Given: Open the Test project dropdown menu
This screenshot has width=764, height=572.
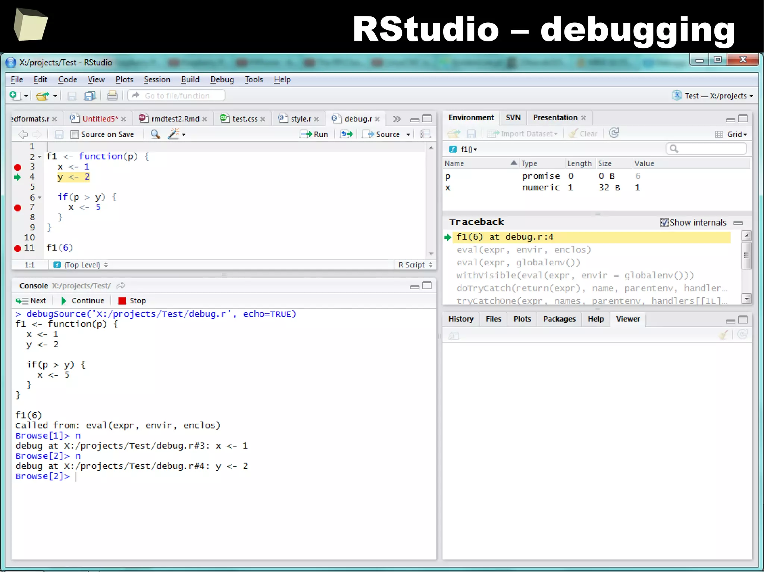Looking at the screenshot, I should coord(713,96).
